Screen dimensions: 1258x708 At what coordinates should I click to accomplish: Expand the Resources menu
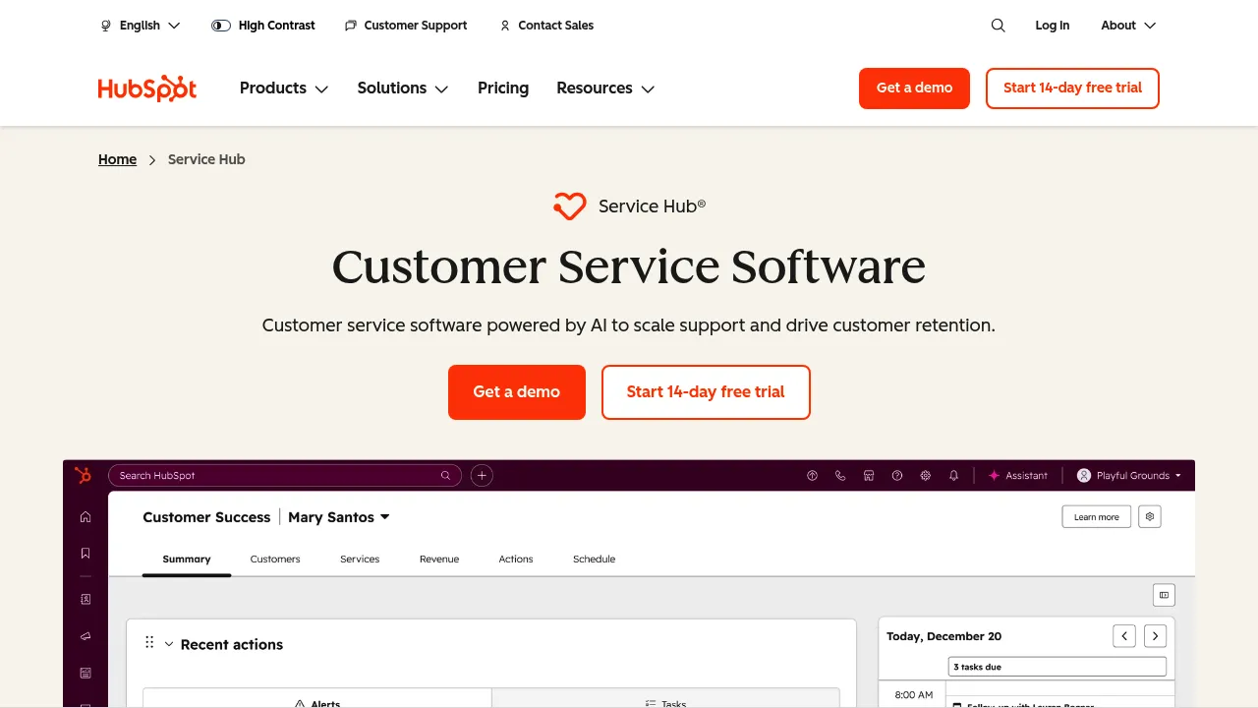click(x=605, y=88)
